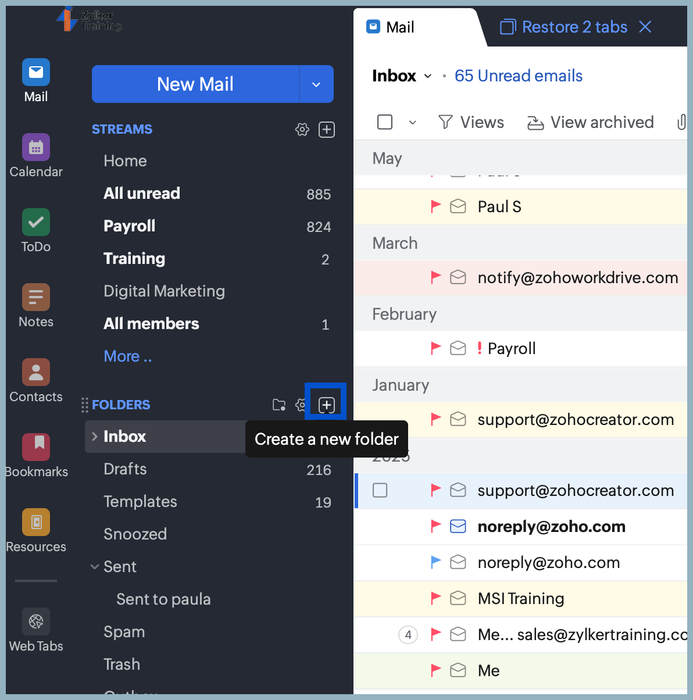Screen dimensions: 693x700
Task: Tick checkbox on highlighted support@zohocreator.com email
Action: [380, 490]
